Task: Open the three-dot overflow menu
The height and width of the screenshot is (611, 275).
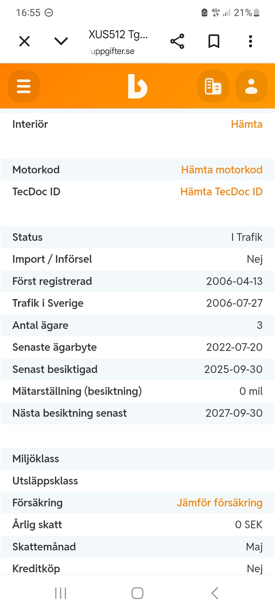Action: (250, 41)
